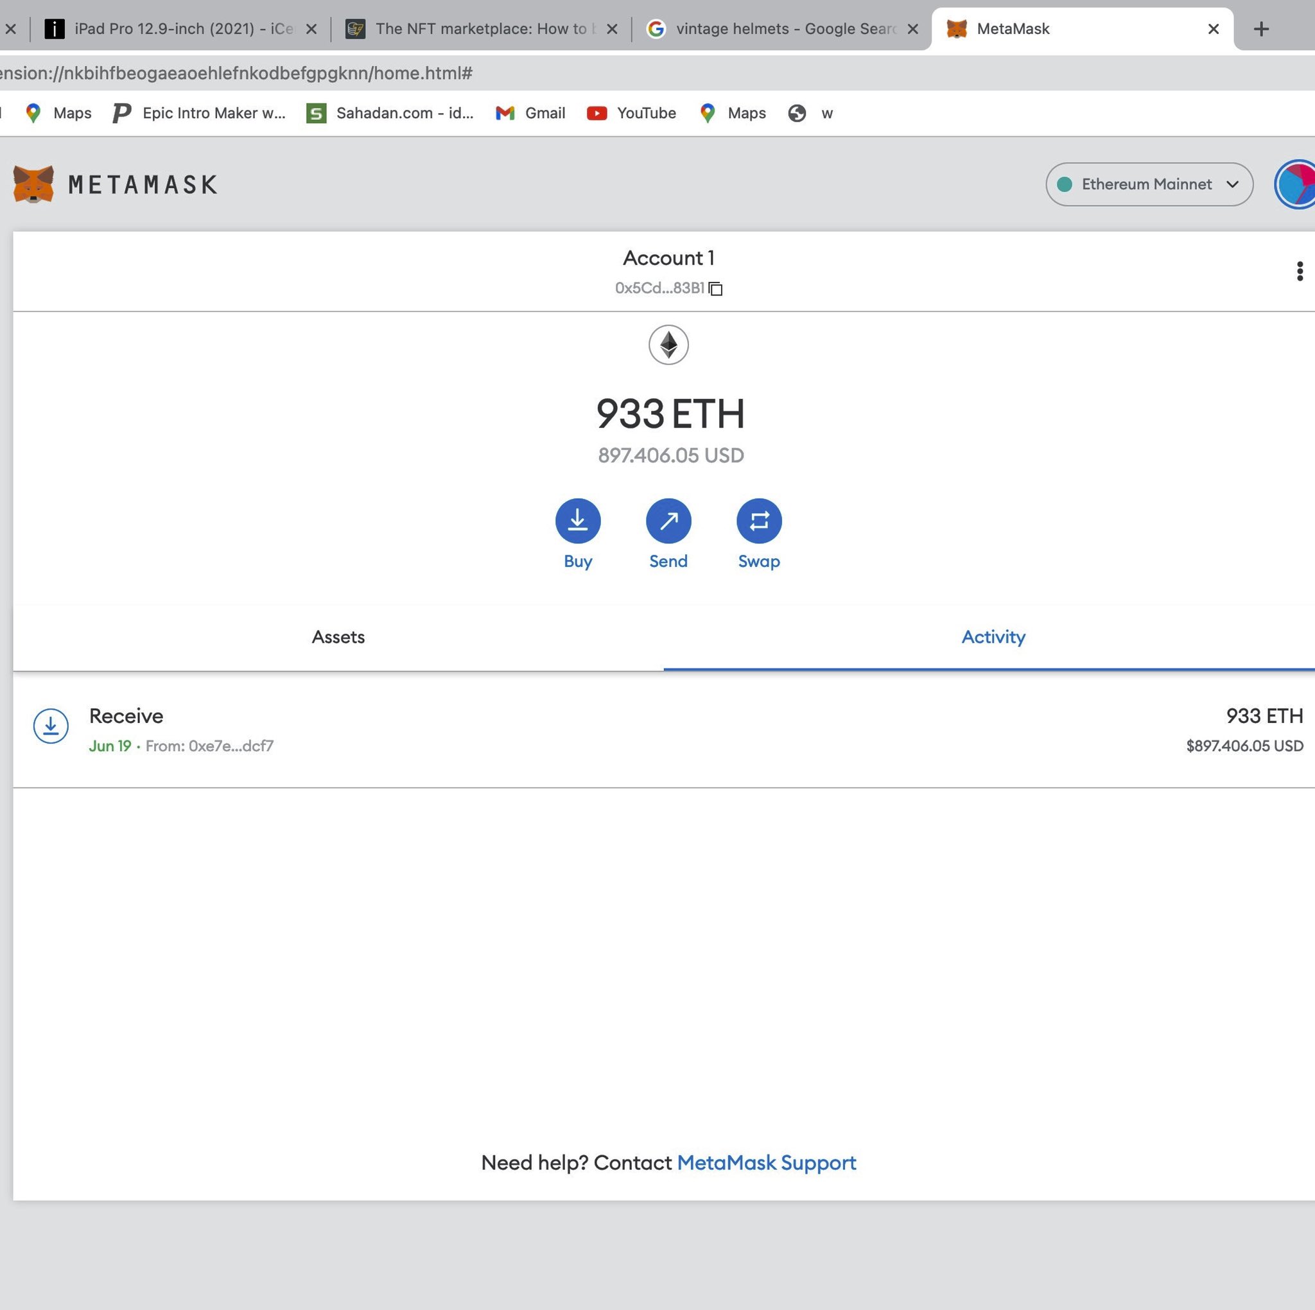Copy the account address via the clipboard icon

click(x=715, y=289)
